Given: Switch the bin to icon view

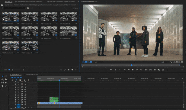Looking at the screenshot, I should coord(9,70).
